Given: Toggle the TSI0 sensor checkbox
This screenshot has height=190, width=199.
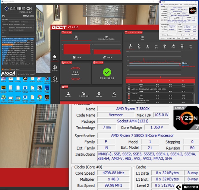Looking at the screenshot, I should click(x=129, y=87).
